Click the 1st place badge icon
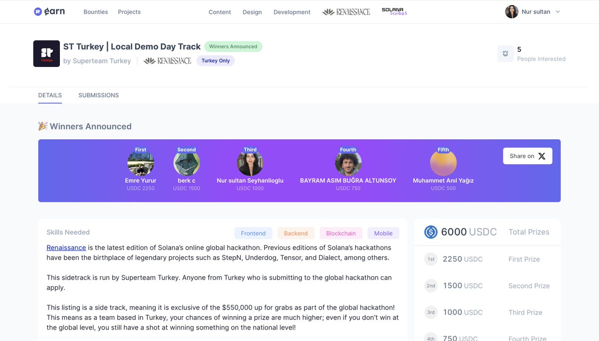Image resolution: width=599 pixels, height=341 pixels. pyautogui.click(x=431, y=259)
